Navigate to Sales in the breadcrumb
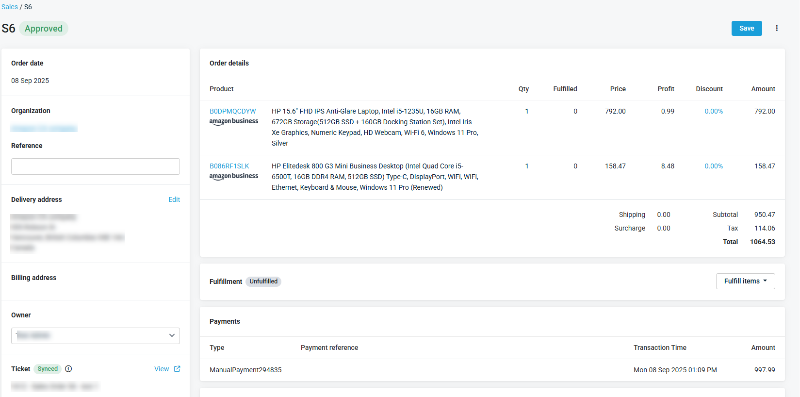The width and height of the screenshot is (800, 397). tap(10, 7)
